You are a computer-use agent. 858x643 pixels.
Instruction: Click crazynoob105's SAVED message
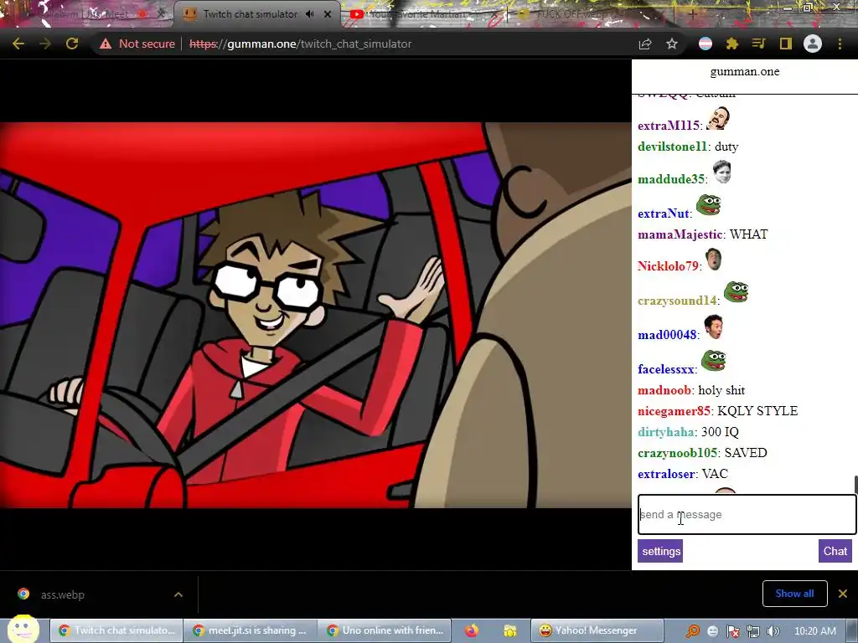(x=745, y=453)
